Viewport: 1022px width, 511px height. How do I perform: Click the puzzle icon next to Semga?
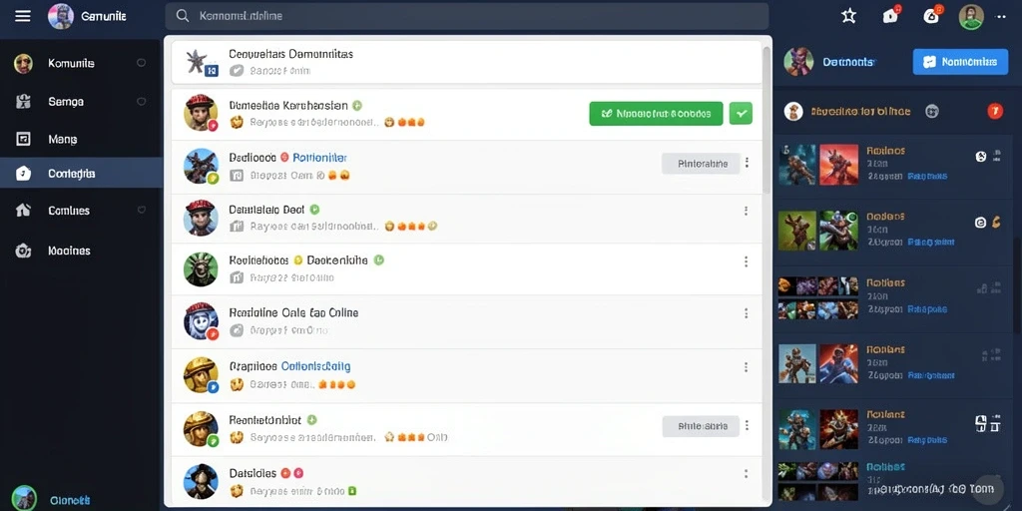pos(23,101)
